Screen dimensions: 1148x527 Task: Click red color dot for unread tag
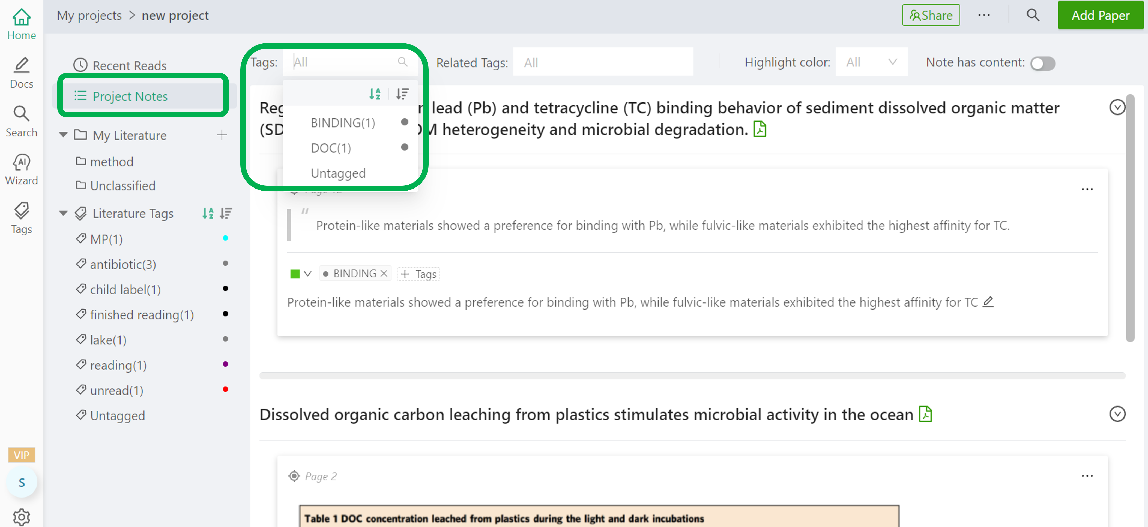[225, 389]
